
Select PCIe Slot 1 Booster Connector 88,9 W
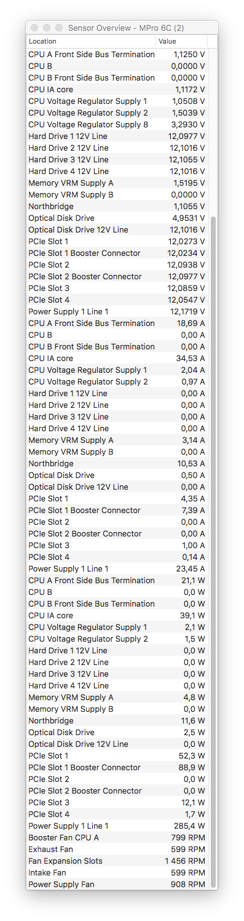click(117, 767)
